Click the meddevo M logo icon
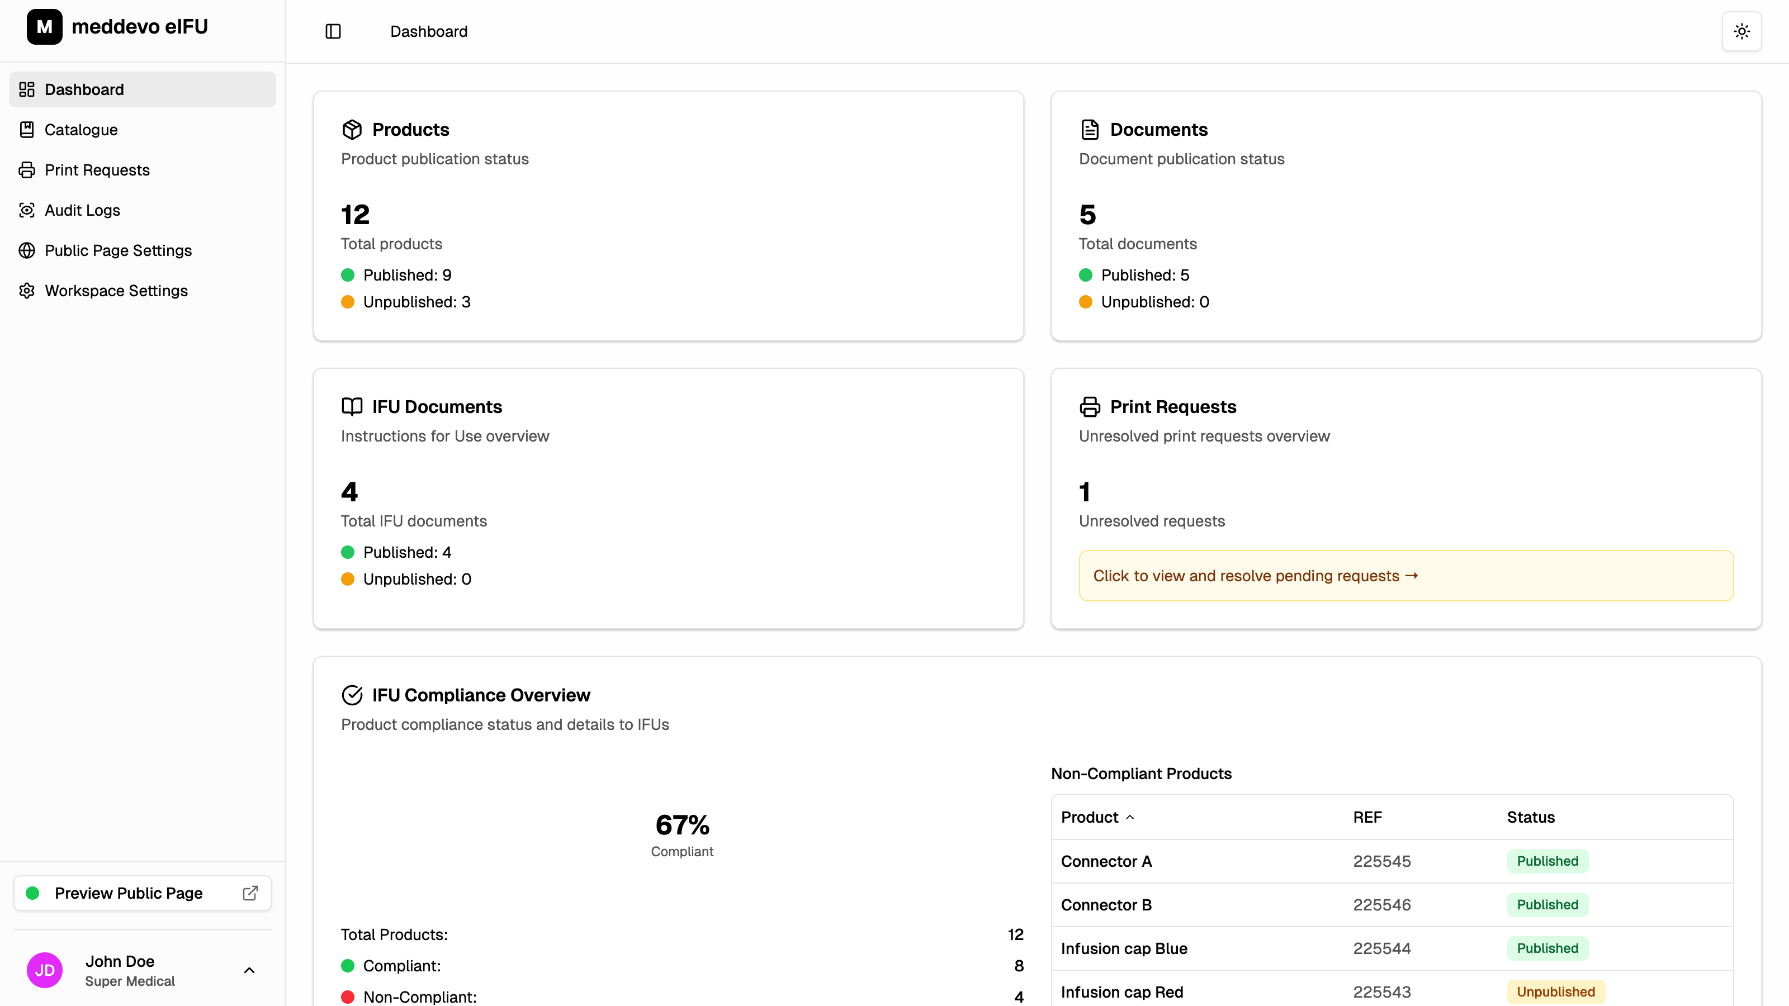The image size is (1789, 1006). pyautogui.click(x=45, y=26)
